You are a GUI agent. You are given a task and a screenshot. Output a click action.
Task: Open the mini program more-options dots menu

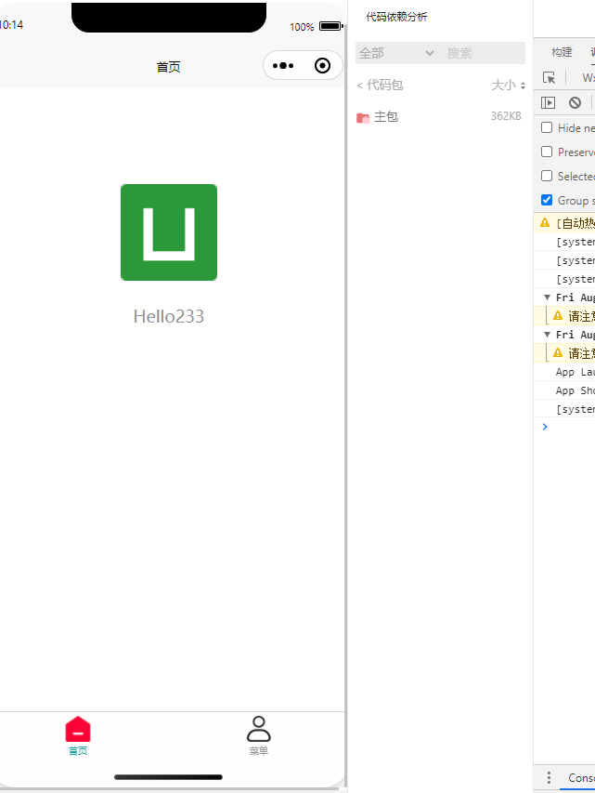[x=283, y=66]
